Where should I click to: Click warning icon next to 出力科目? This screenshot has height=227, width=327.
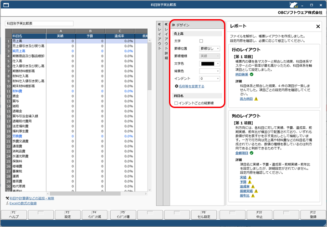coord(256,99)
